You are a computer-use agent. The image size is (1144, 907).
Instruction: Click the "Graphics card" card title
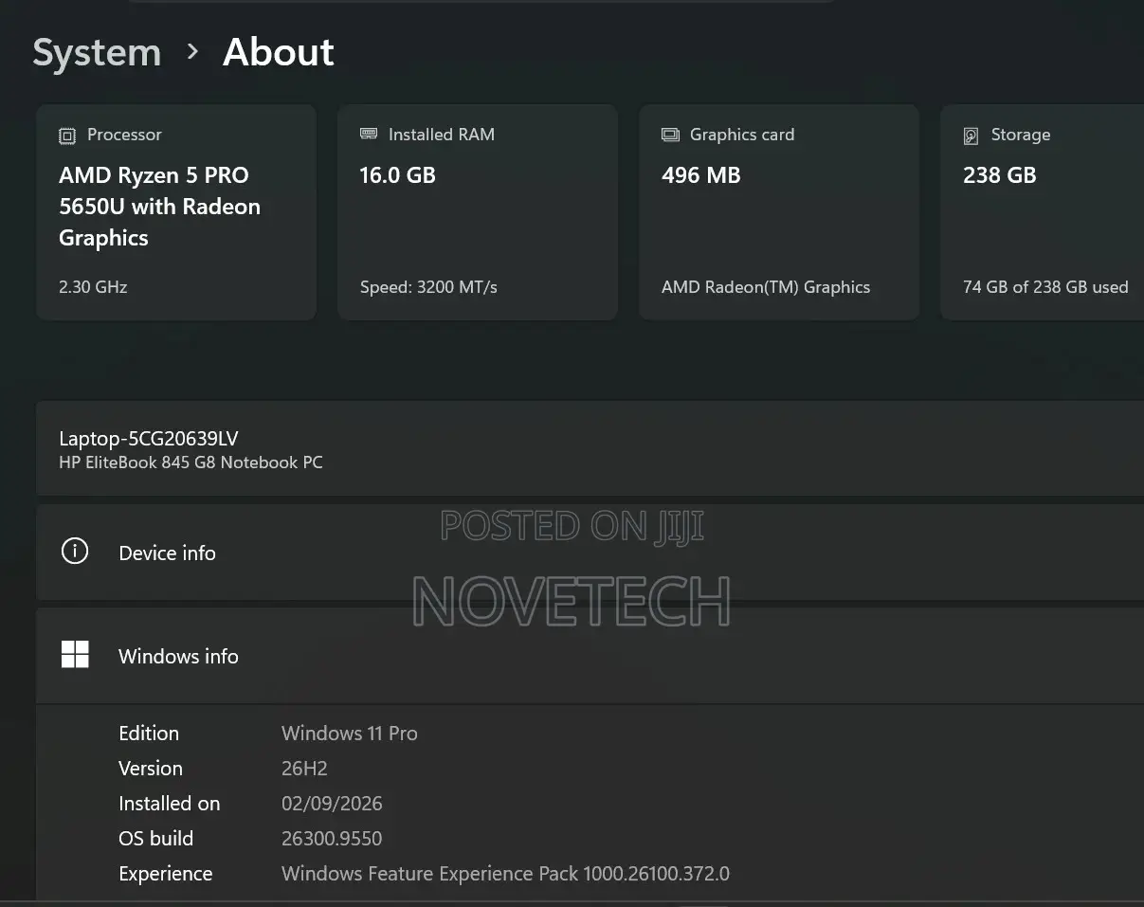click(742, 135)
